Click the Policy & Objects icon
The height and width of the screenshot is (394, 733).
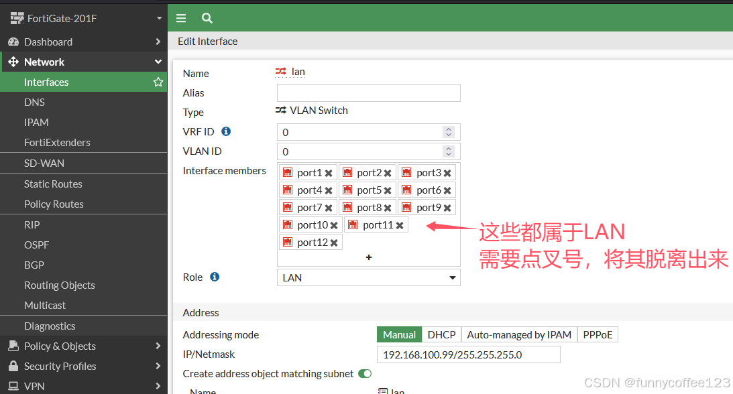13,346
